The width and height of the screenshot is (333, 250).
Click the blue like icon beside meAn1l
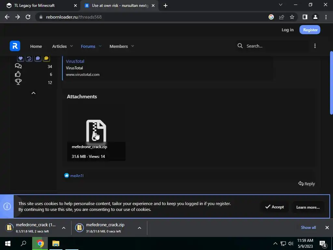pyautogui.click(x=67, y=175)
